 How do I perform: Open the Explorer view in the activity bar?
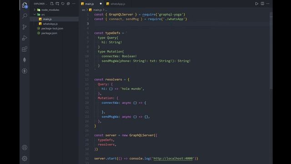(x=25, y=5)
